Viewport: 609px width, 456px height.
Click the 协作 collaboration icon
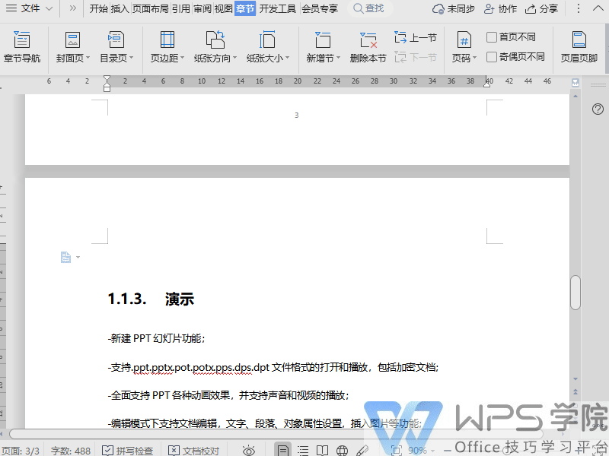pos(489,8)
